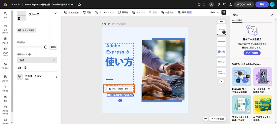Open the 検索 search tool in sidebar
Screen dimensions: 277x124
coord(5,15)
